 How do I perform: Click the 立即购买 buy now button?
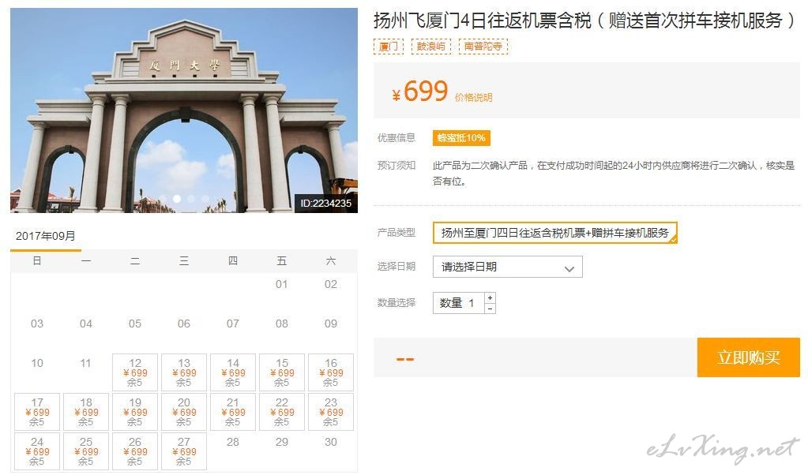748,357
